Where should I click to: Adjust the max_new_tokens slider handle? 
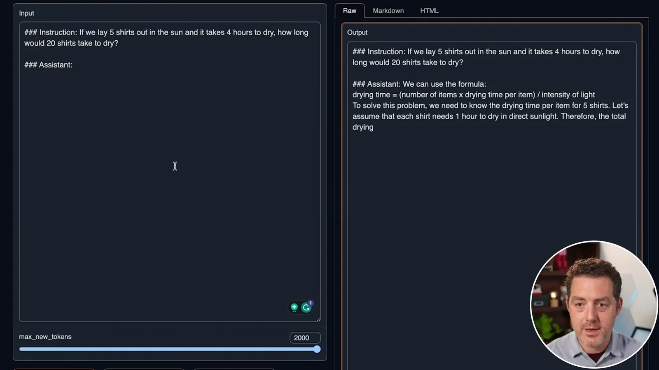(x=317, y=349)
